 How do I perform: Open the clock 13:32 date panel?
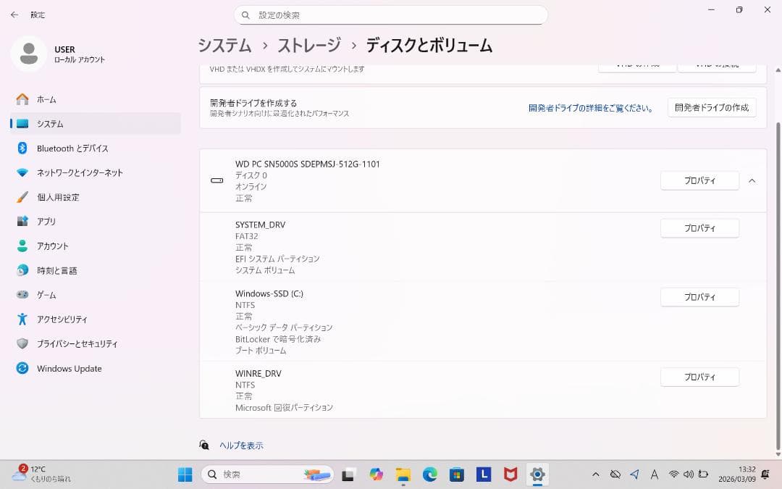click(737, 475)
